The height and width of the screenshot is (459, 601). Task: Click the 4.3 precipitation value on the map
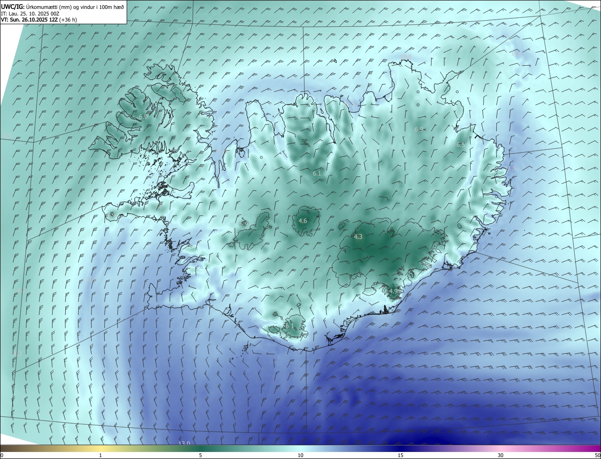click(x=358, y=237)
